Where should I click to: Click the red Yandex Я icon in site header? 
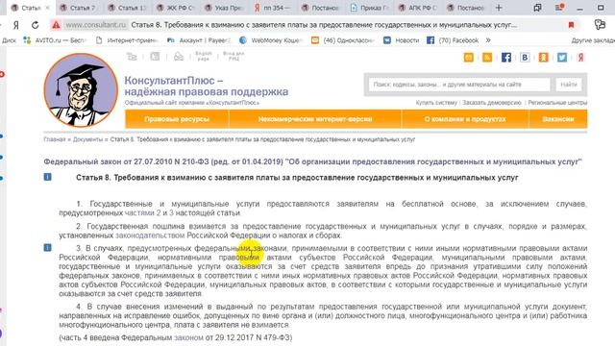pos(580,58)
